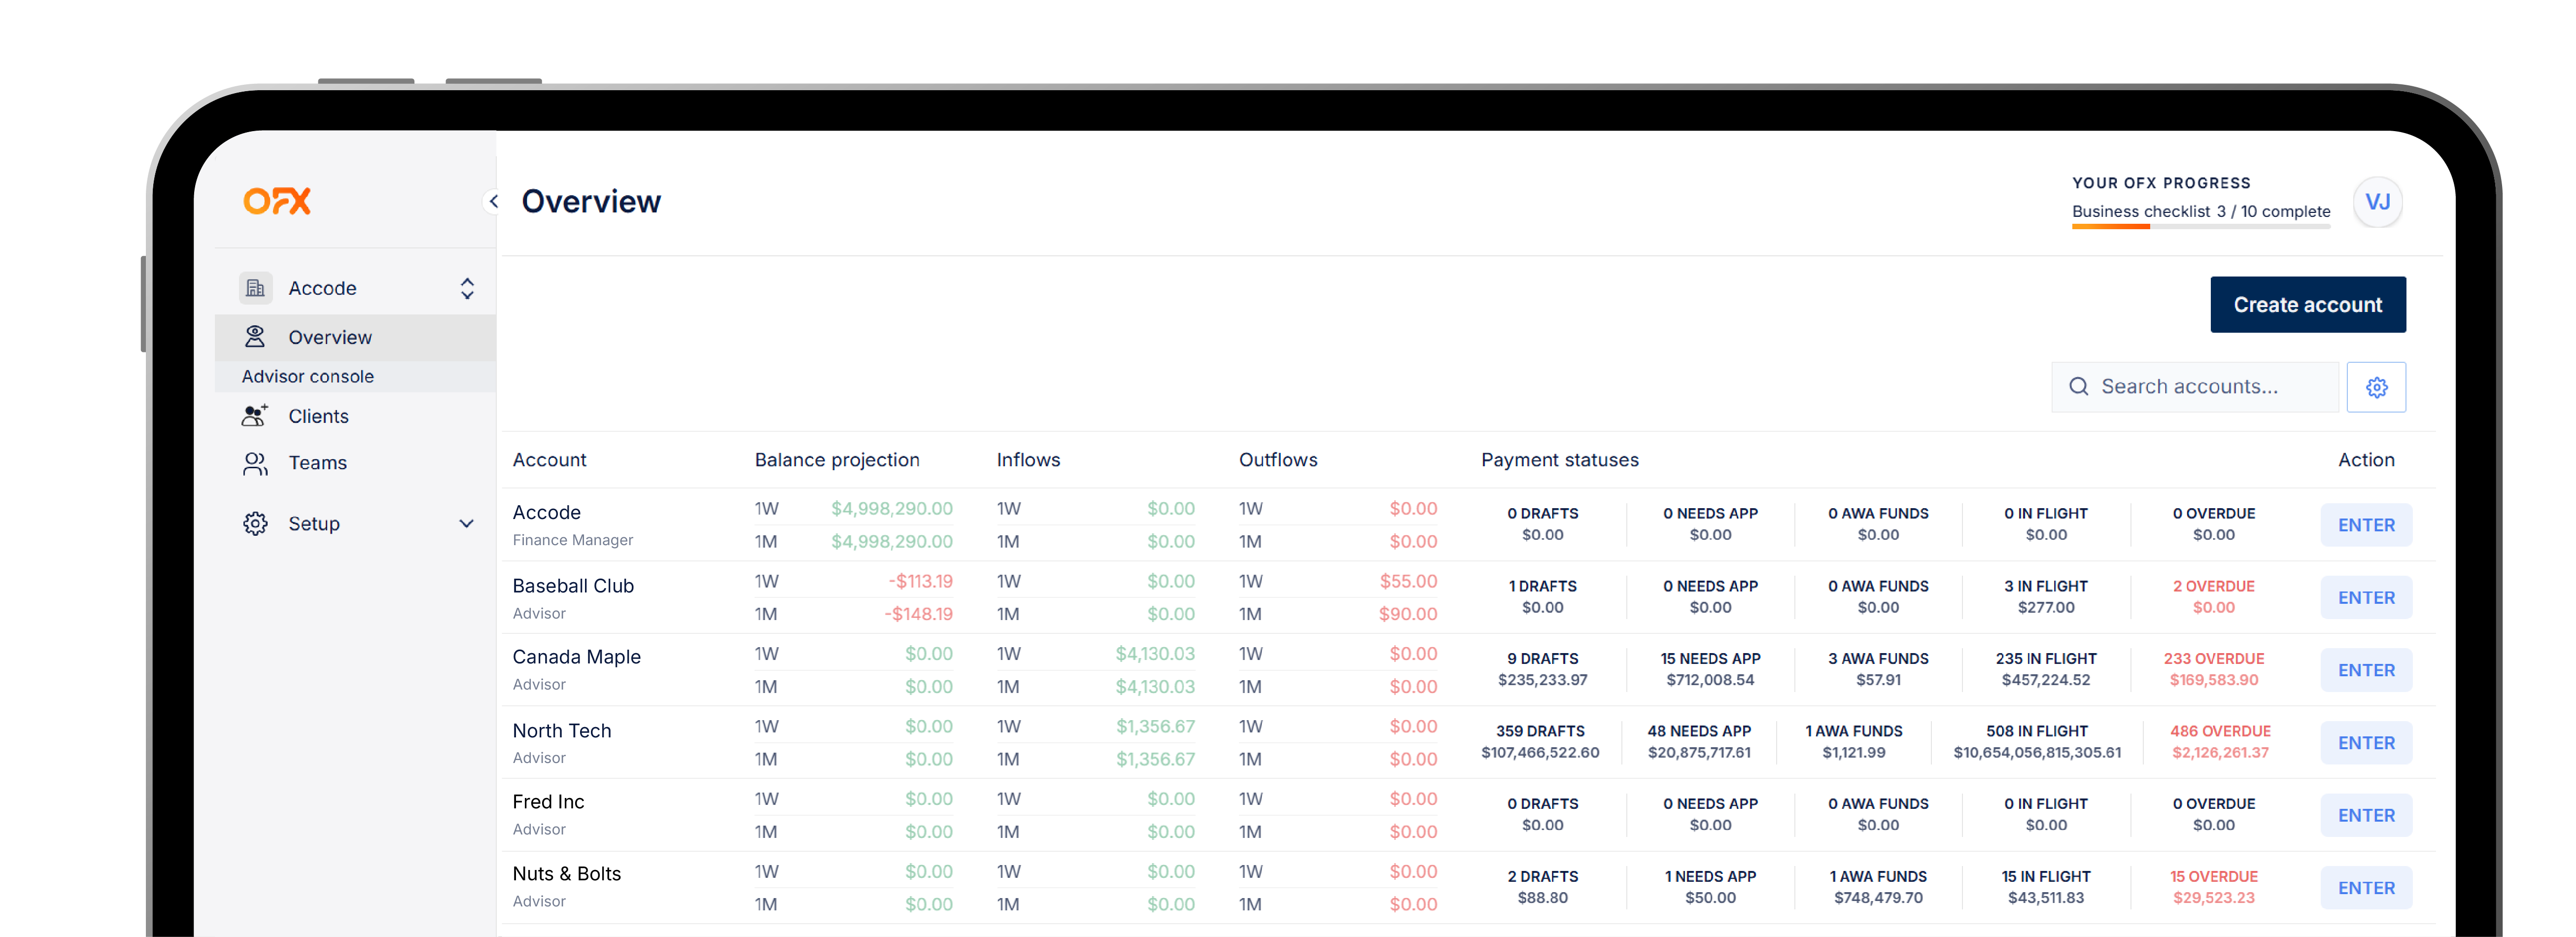
Task: Open table settings gear beside search
Action: (x=2376, y=387)
